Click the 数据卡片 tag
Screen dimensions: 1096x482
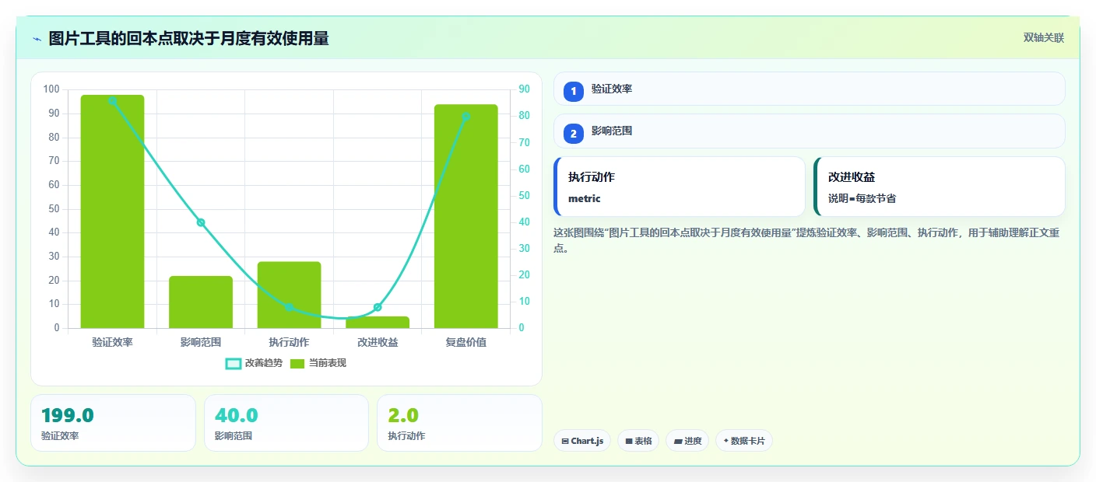(x=744, y=441)
